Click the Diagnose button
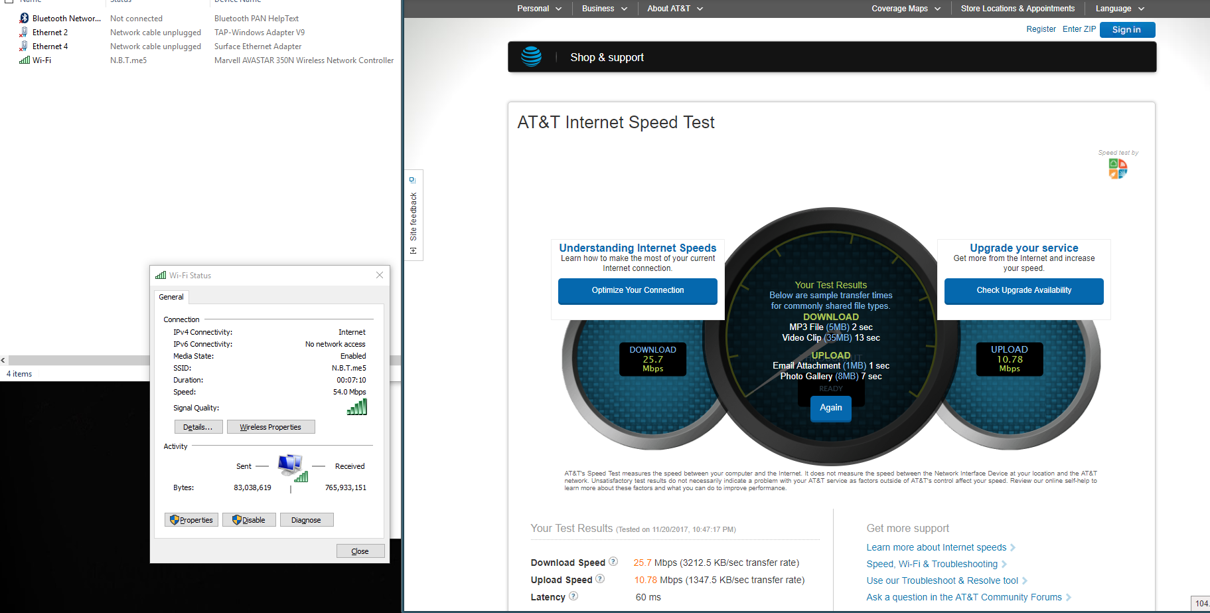The width and height of the screenshot is (1210, 613). pyautogui.click(x=306, y=520)
